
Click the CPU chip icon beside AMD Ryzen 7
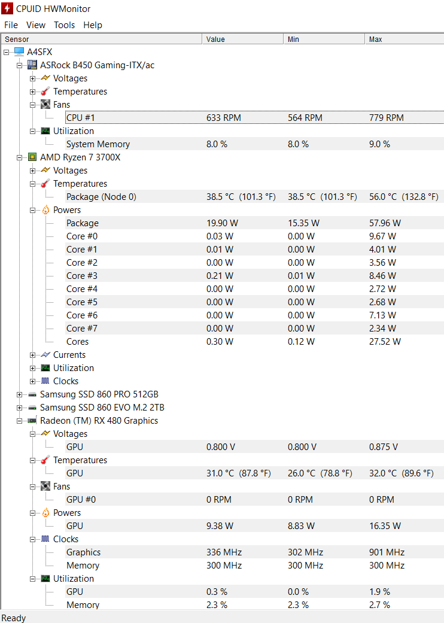[x=32, y=157]
